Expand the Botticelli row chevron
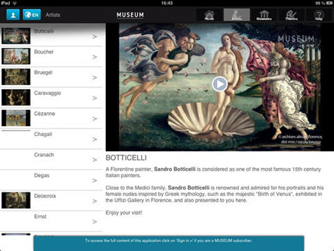Viewport: 334px width, 251px height. (x=95, y=37)
